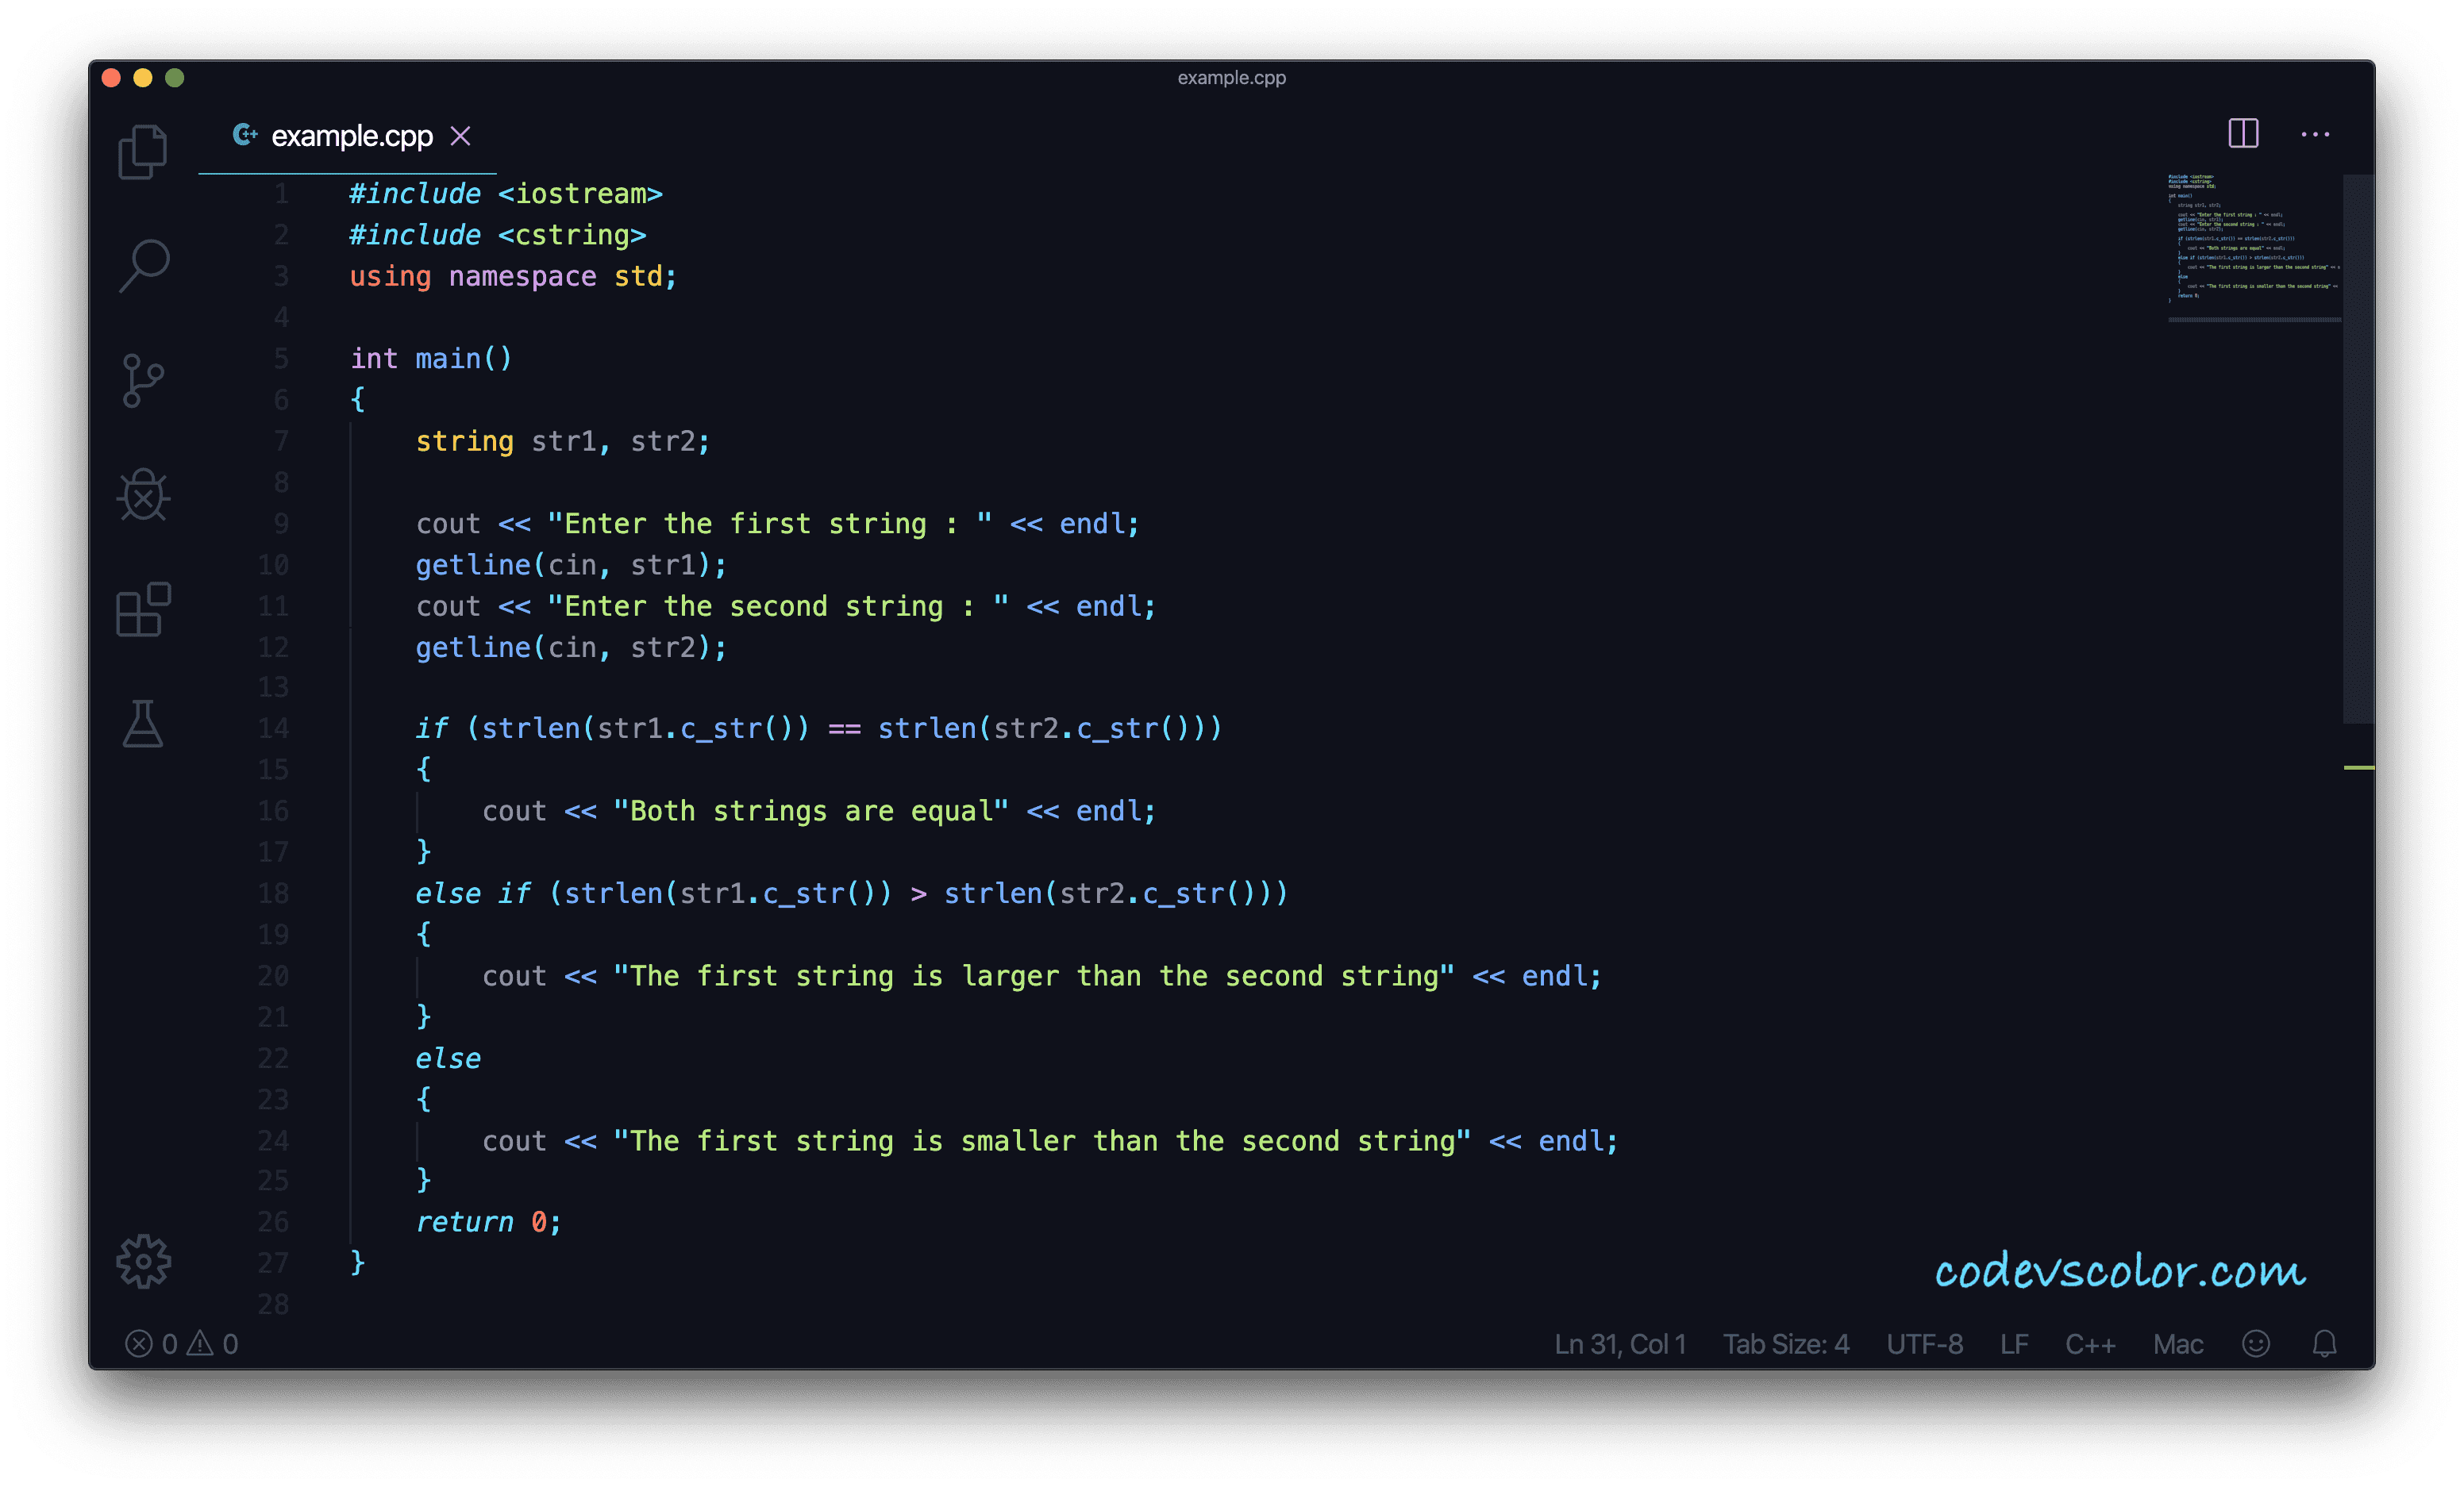Screen dimensions: 2464x1487
Task: Select UTF-8 encoding in status bar
Action: (1924, 1344)
